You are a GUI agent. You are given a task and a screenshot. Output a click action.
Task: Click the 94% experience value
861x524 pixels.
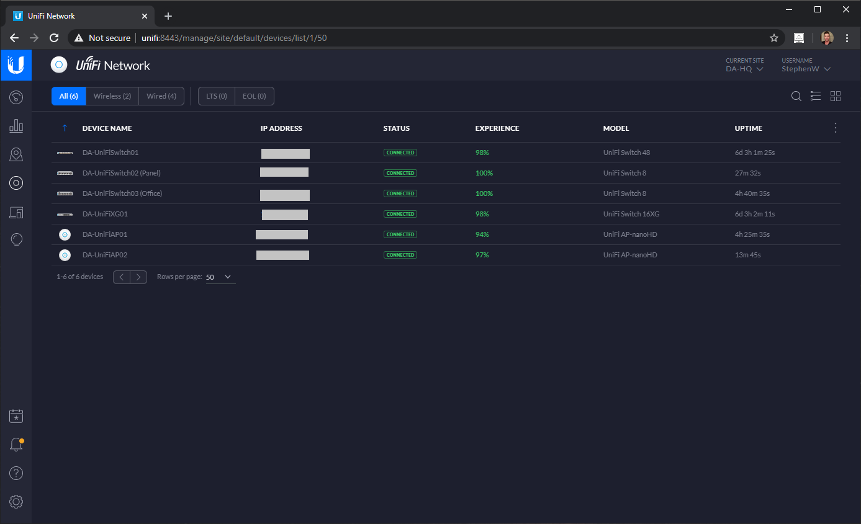(x=482, y=234)
